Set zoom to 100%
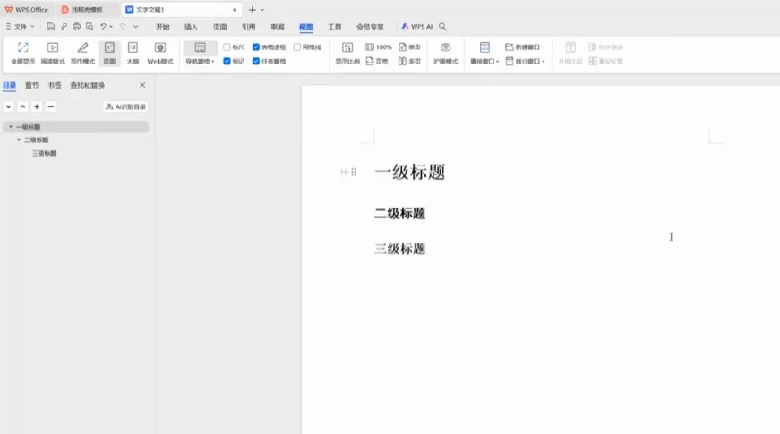The height and width of the screenshot is (434, 780). (x=379, y=47)
